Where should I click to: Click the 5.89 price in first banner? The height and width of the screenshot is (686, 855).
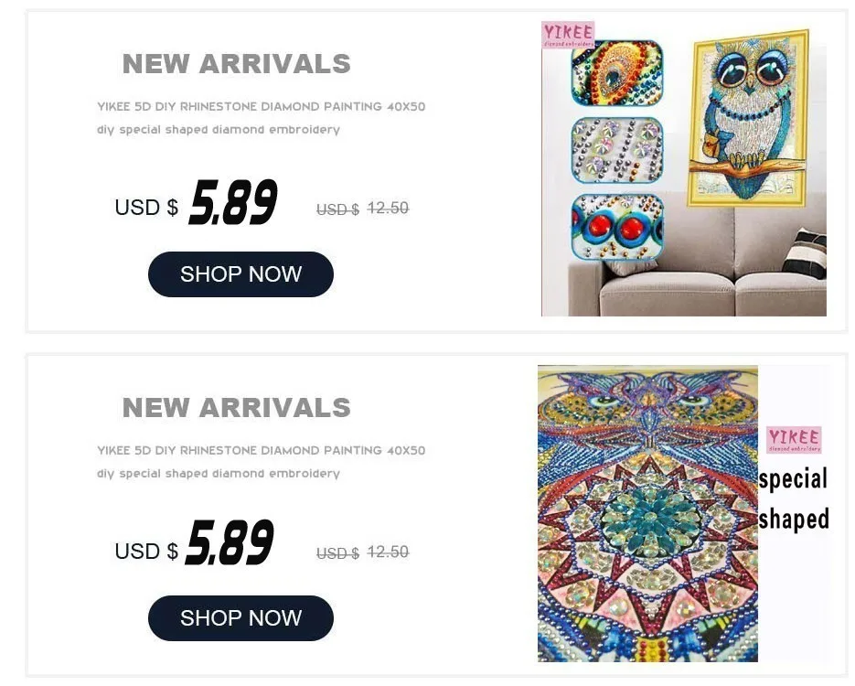[x=233, y=202]
